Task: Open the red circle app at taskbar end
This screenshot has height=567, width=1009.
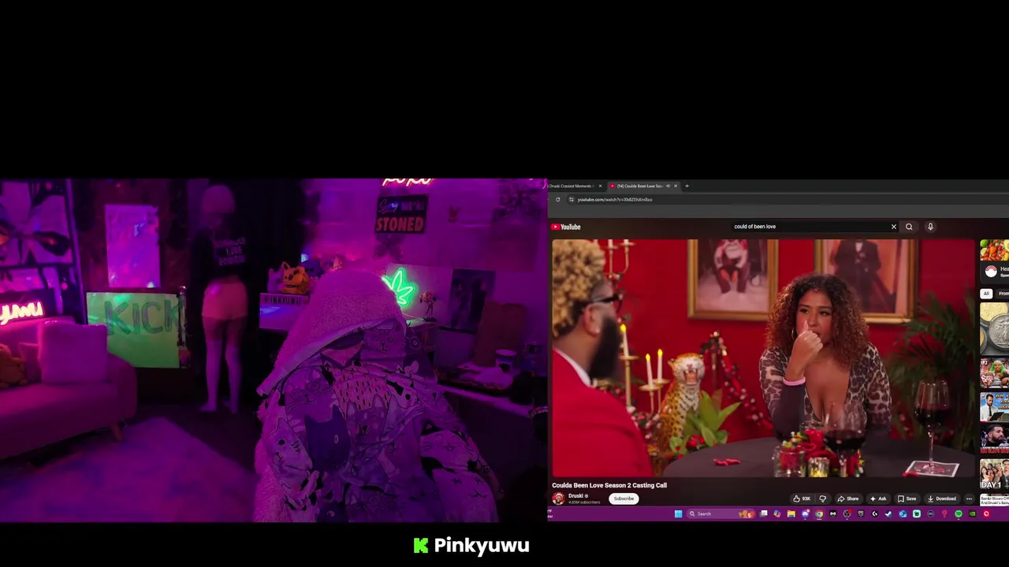Action: coord(986,513)
